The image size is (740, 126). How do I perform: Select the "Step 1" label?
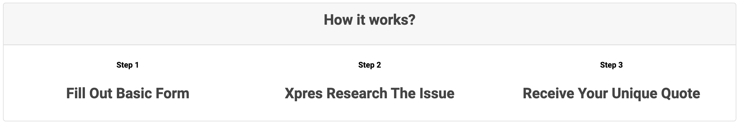(128, 65)
